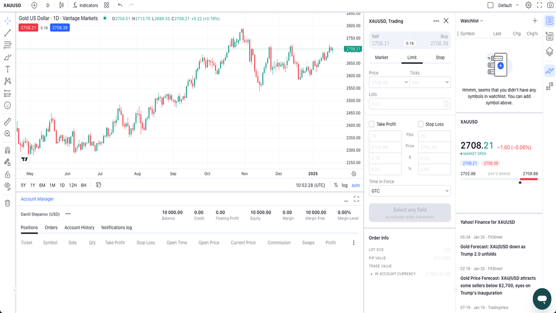556x313 pixels.
Task: Toggle log scale on chart
Action: (345, 185)
